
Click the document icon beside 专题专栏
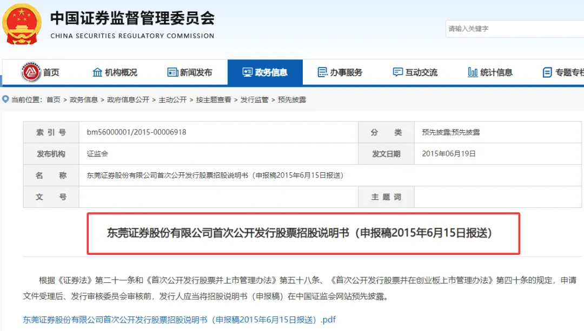pos(547,72)
